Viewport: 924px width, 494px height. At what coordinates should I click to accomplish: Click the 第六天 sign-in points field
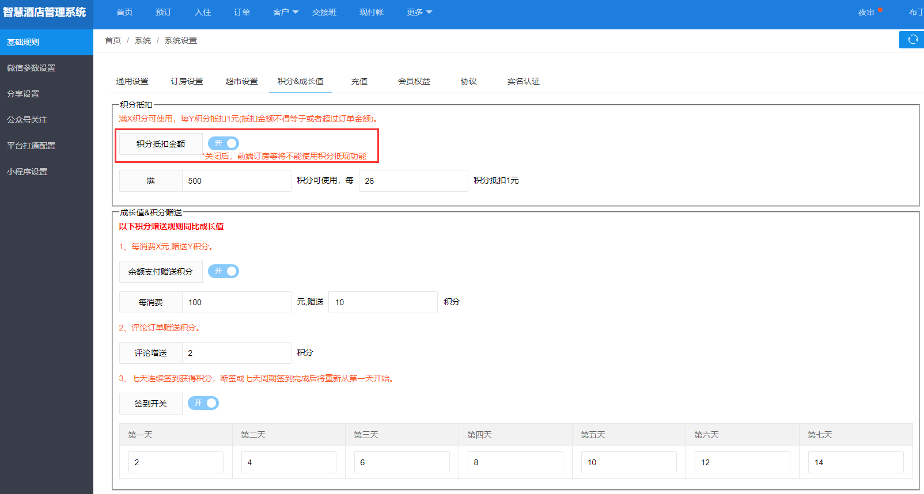[743, 462]
